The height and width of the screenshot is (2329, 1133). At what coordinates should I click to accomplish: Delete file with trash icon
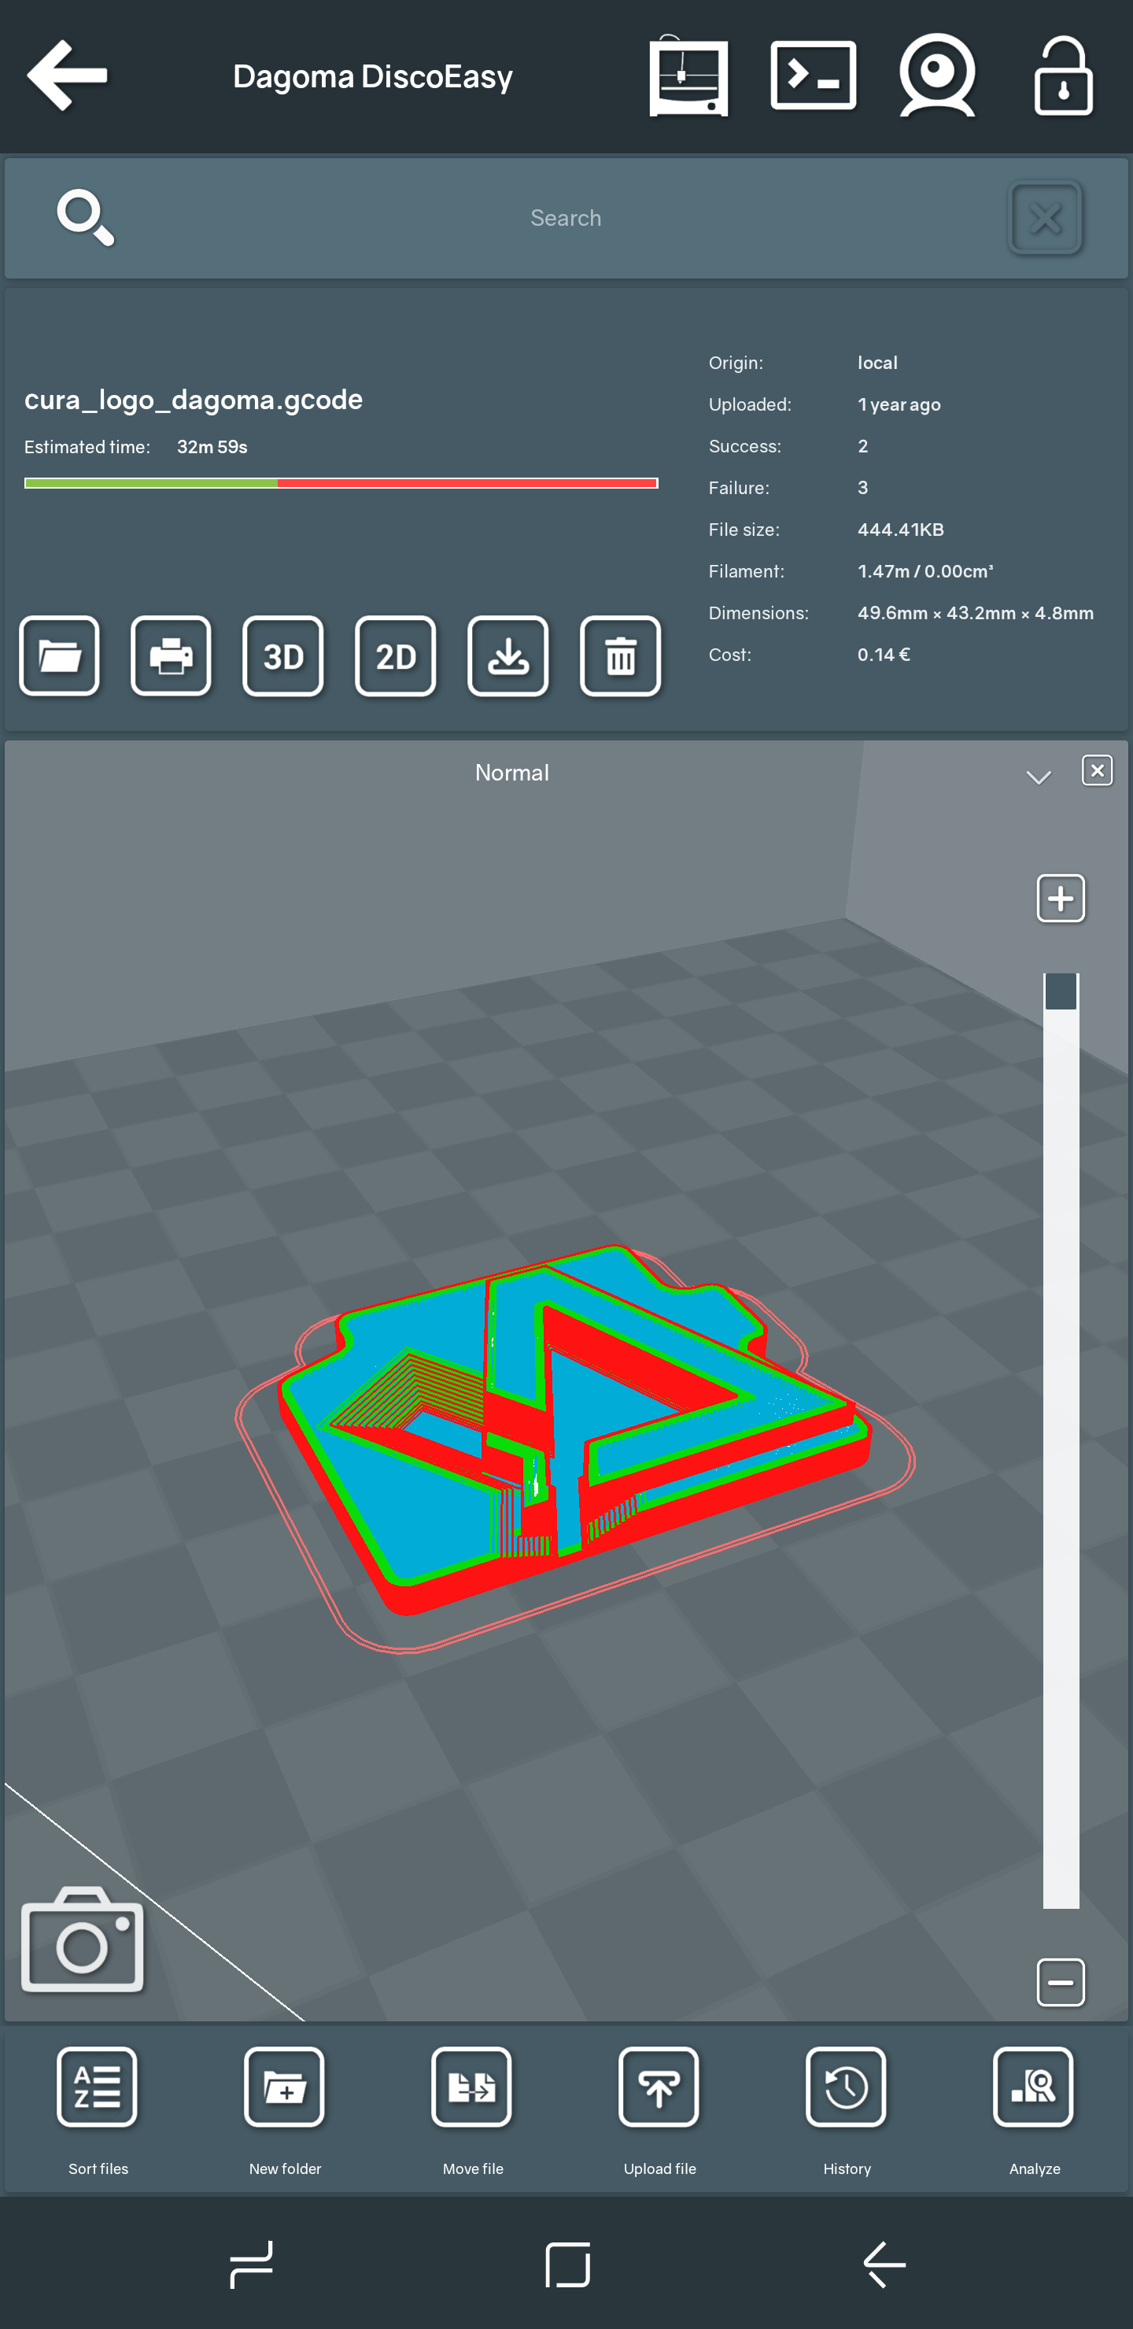point(620,656)
